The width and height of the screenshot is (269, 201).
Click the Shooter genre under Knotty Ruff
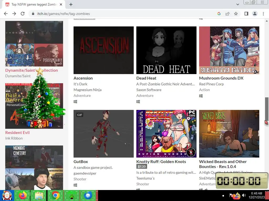click(x=143, y=184)
